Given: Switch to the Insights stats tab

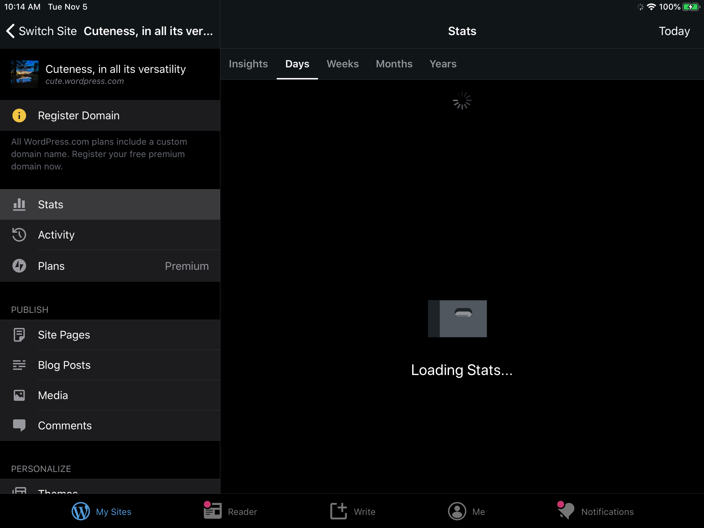Looking at the screenshot, I should (248, 64).
